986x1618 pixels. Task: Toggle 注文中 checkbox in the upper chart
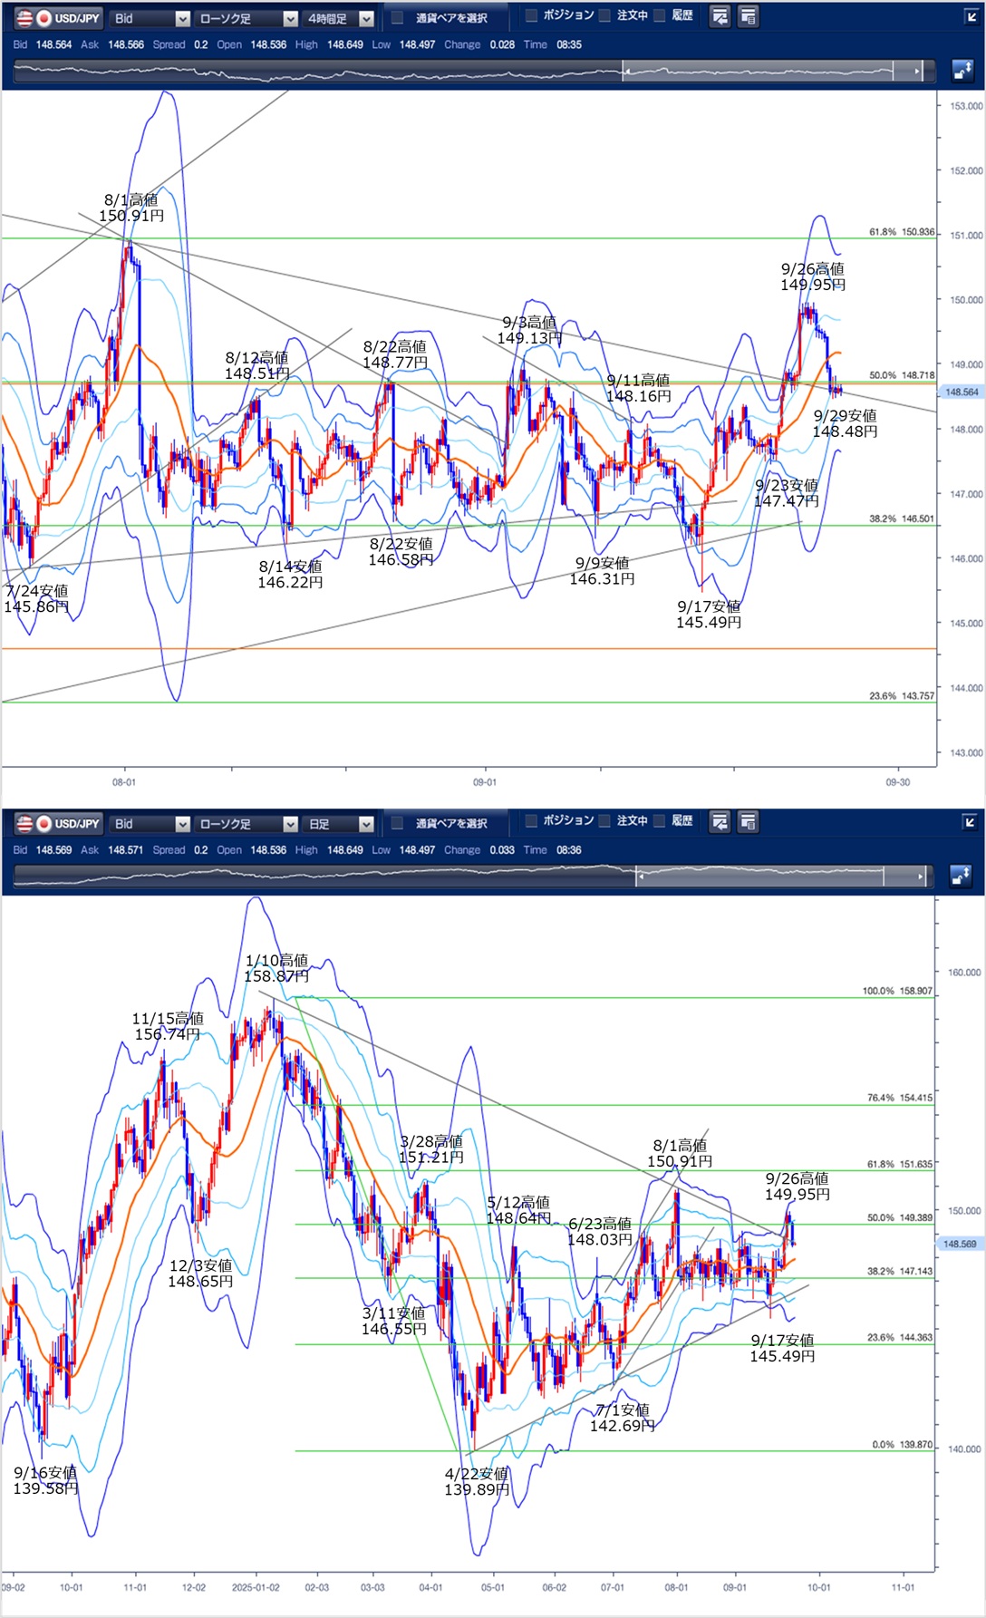[605, 15]
